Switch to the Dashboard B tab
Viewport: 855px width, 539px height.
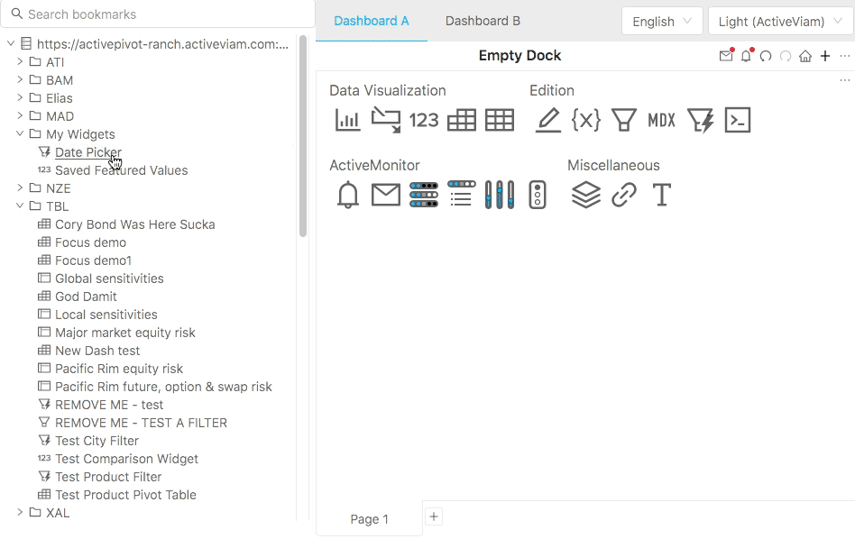[x=483, y=21]
